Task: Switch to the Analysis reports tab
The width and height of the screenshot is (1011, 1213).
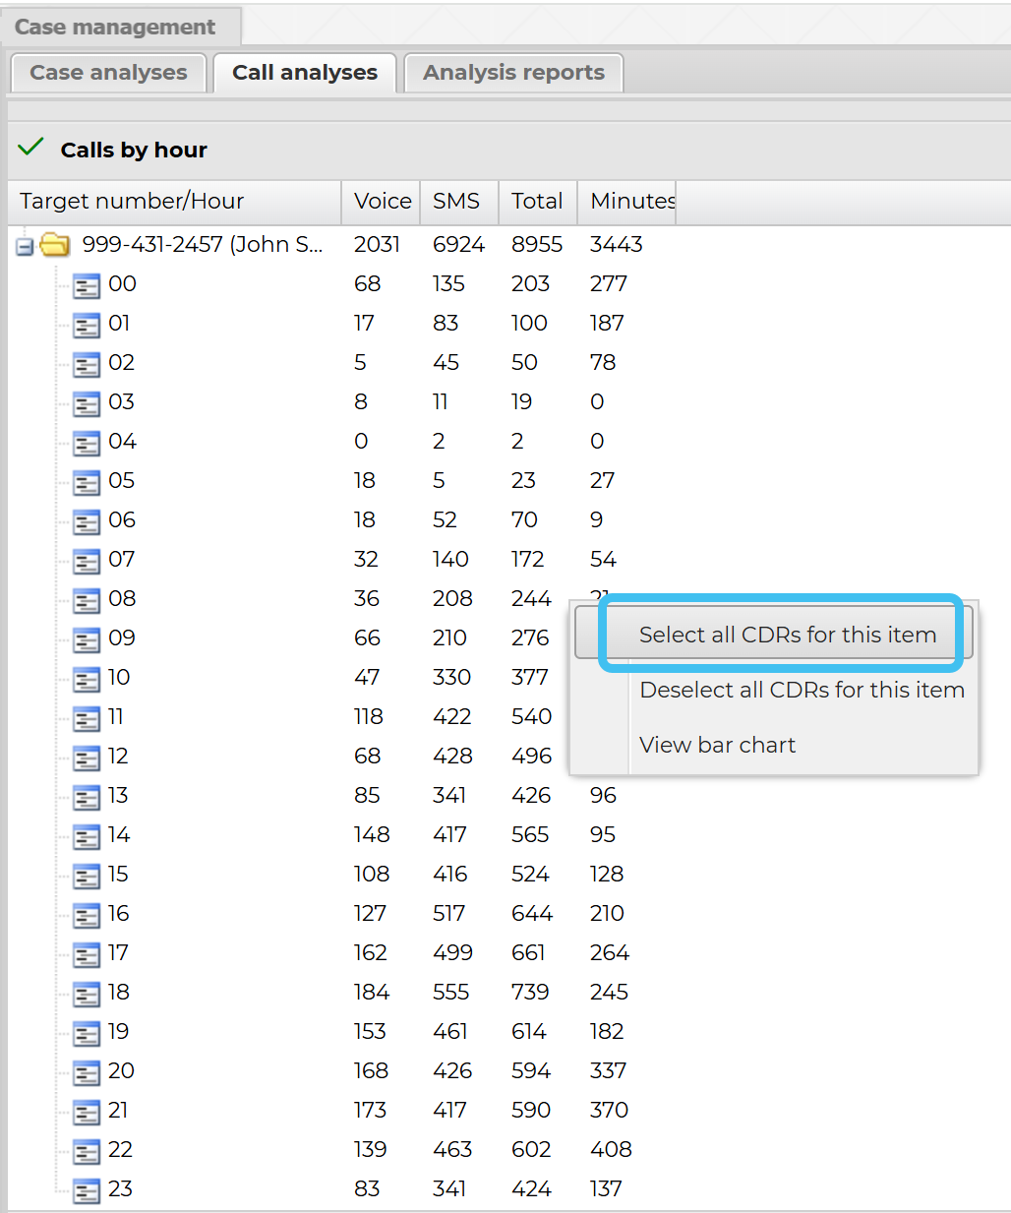Action: [512, 72]
